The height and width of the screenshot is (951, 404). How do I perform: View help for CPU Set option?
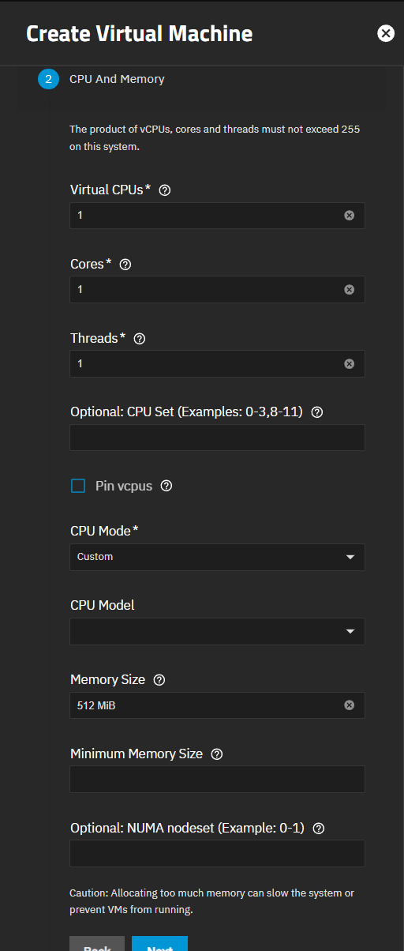point(317,412)
